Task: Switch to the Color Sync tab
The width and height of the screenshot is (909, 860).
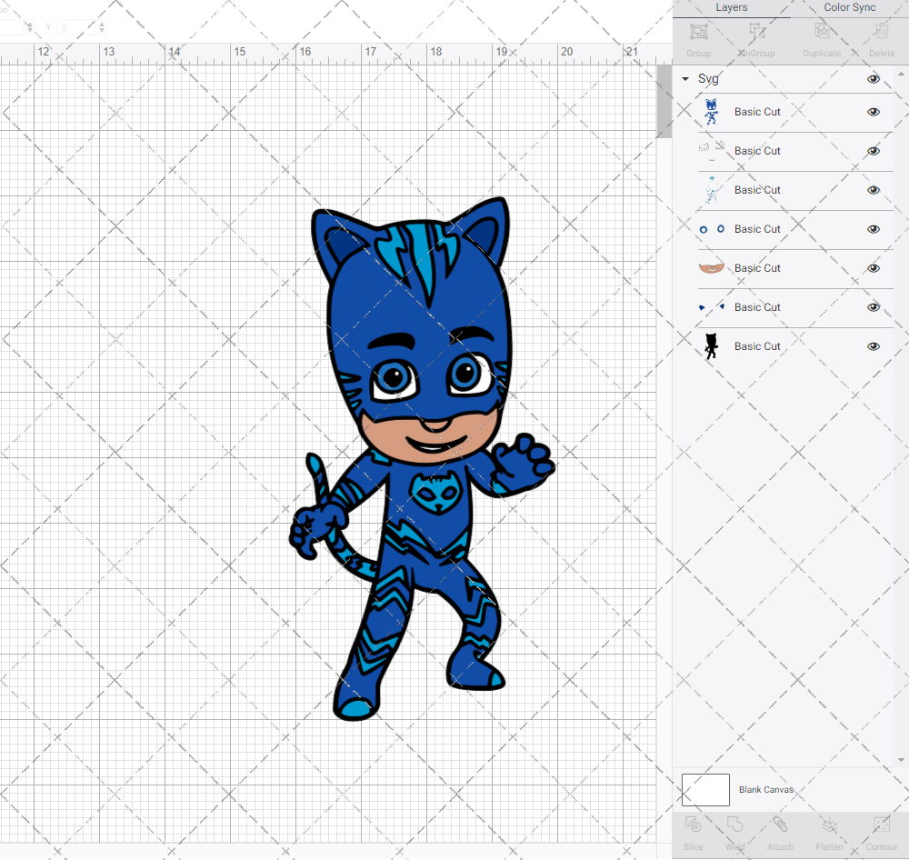Action: (x=849, y=7)
